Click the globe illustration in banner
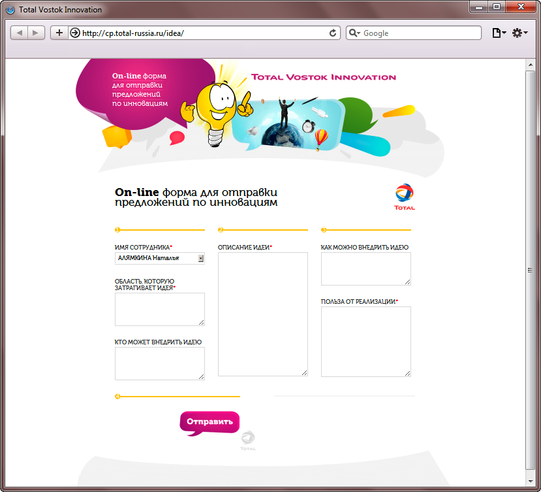 pyautogui.click(x=282, y=135)
